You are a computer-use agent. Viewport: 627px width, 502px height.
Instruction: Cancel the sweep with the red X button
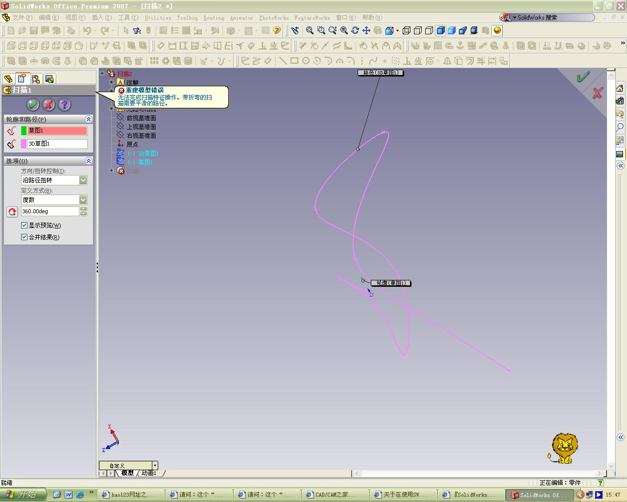point(48,104)
